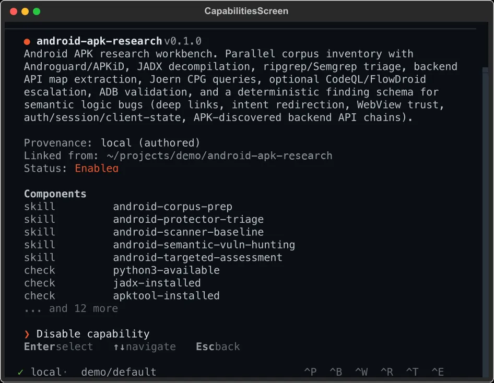
Task: Click the ^W shortcut in status bar
Action: 361,372
